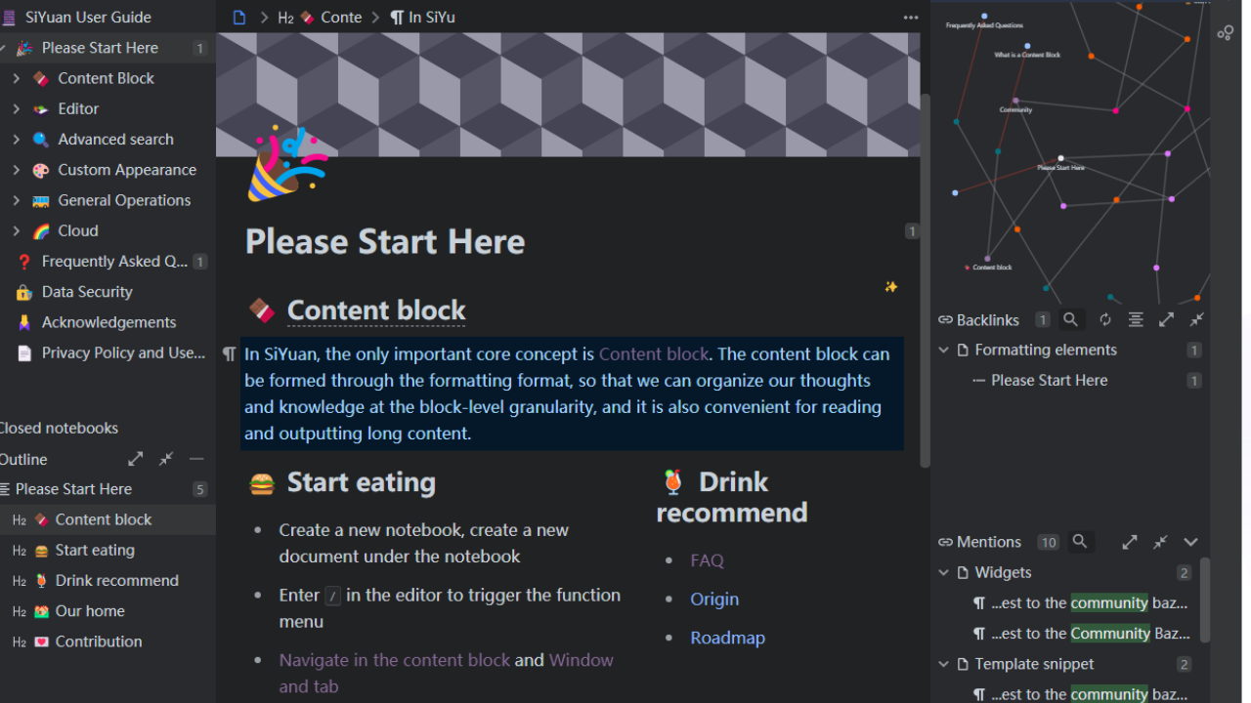Toggle the Mentions panel chevron
This screenshot has width=1251, height=703.
coord(1190,542)
